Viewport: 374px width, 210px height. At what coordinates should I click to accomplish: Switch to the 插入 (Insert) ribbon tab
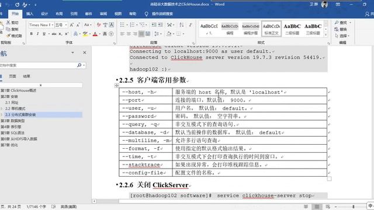tap(30, 14)
